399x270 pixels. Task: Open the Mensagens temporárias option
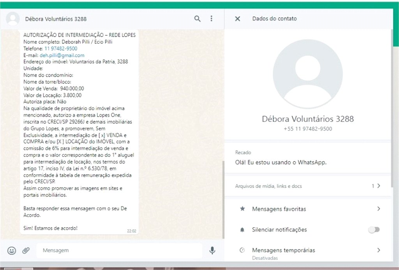[308, 252]
